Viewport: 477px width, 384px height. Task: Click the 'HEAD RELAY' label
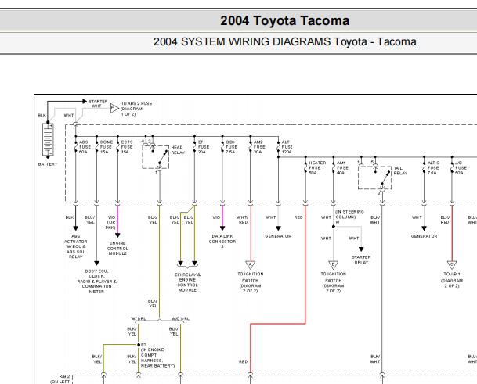tap(178, 150)
